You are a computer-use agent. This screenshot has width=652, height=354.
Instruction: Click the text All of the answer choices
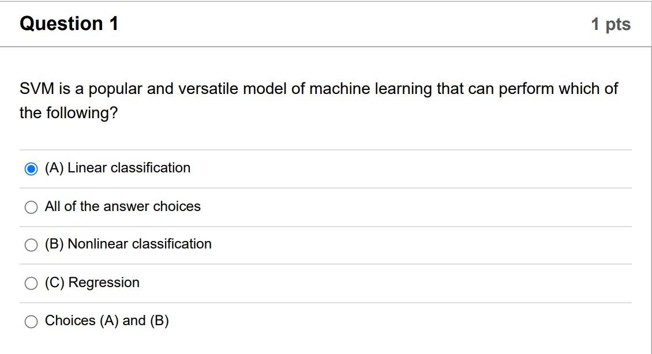[x=122, y=206]
